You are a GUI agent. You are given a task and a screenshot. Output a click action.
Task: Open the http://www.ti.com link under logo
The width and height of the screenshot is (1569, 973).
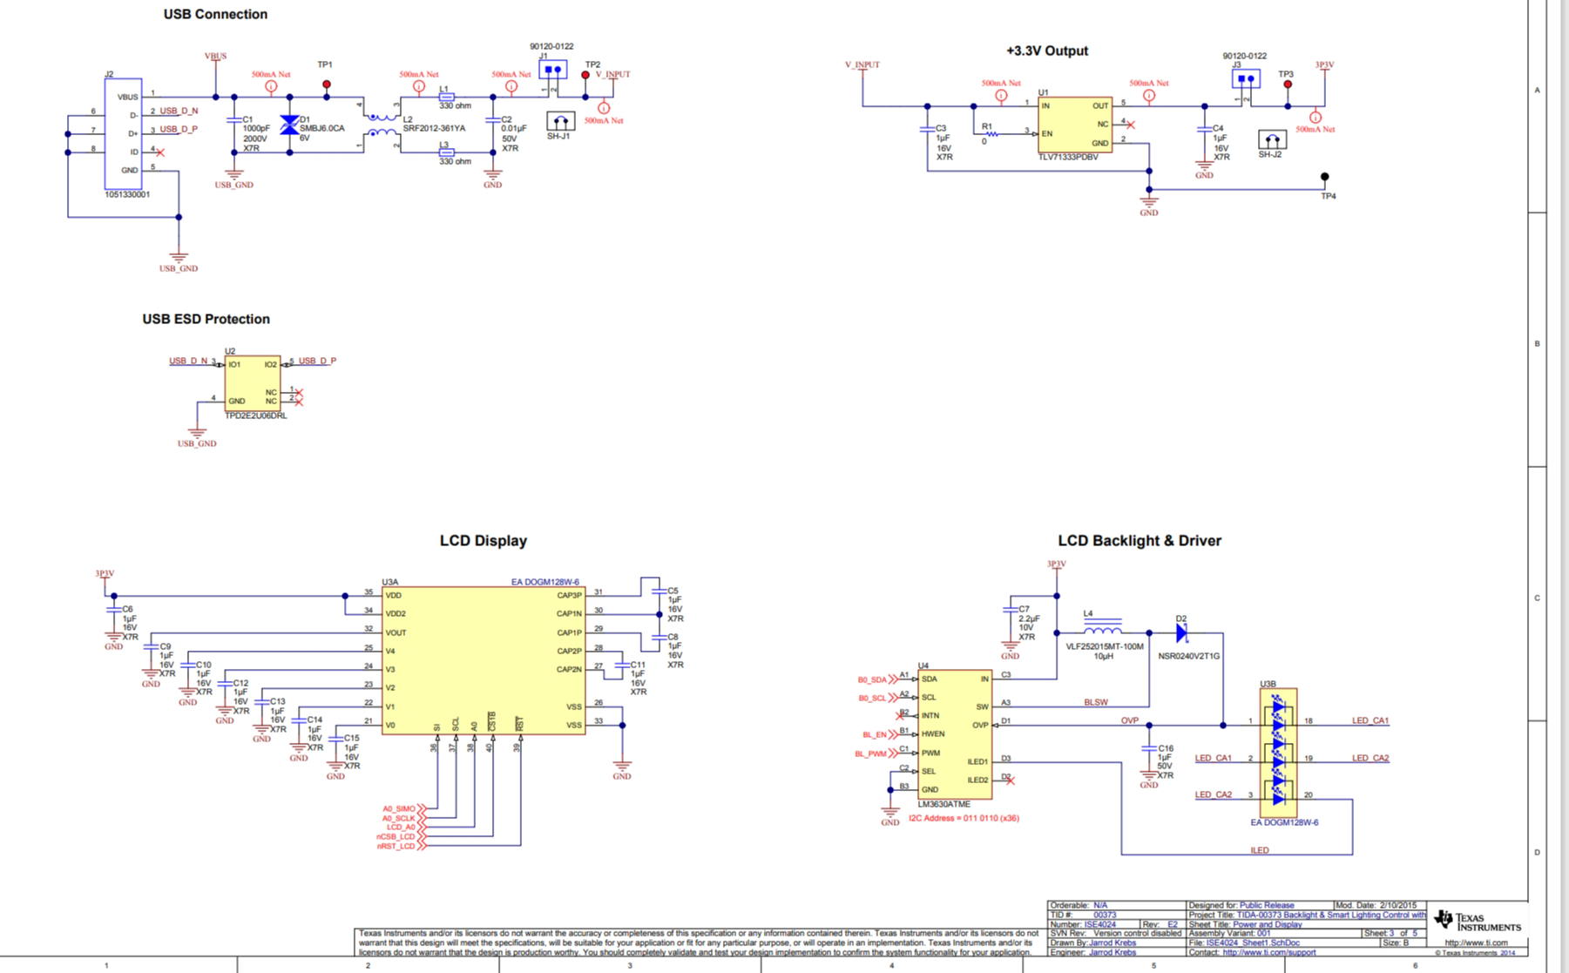pyautogui.click(x=1476, y=943)
